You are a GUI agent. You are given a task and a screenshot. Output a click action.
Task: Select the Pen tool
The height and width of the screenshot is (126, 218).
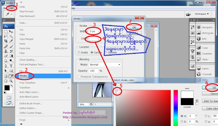6,66
